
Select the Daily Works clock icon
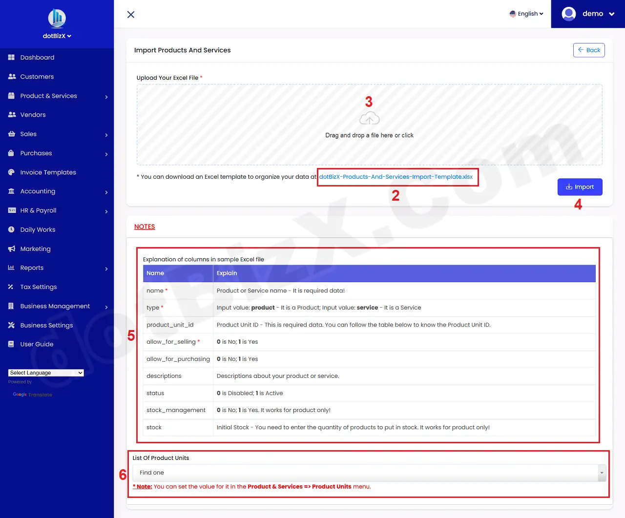click(11, 229)
